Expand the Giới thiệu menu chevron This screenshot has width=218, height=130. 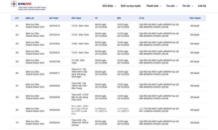[116, 6]
